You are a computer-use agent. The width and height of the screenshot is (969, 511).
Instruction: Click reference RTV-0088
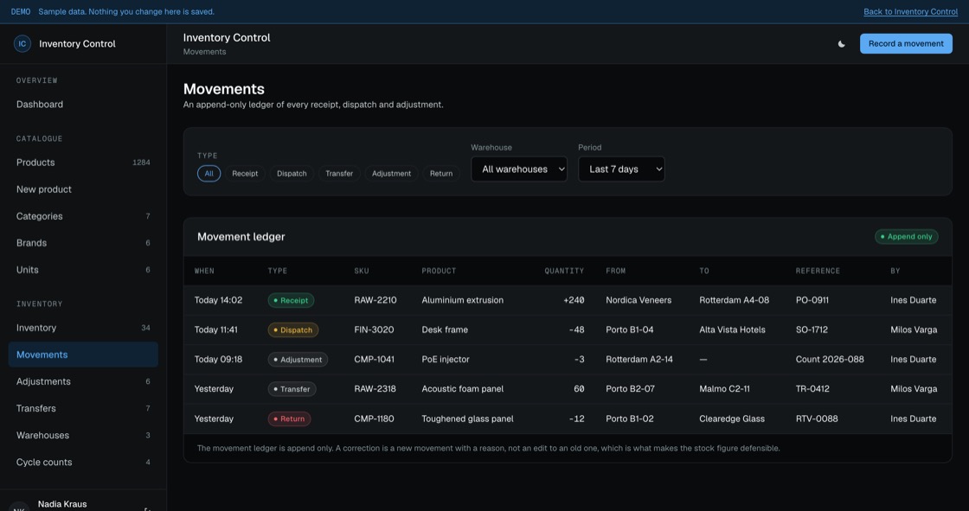(x=817, y=419)
